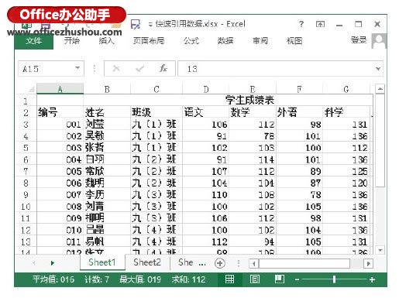
Task: Select the 页面布局 ribbon tab
Action: pos(149,41)
